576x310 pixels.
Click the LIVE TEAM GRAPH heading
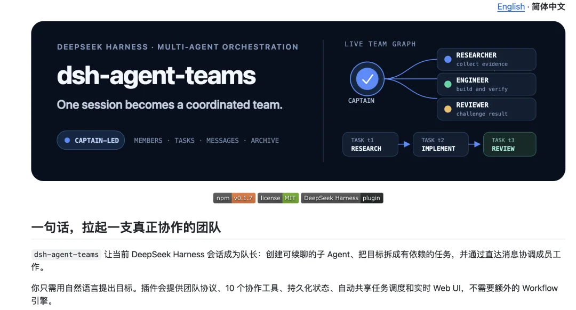(x=380, y=44)
